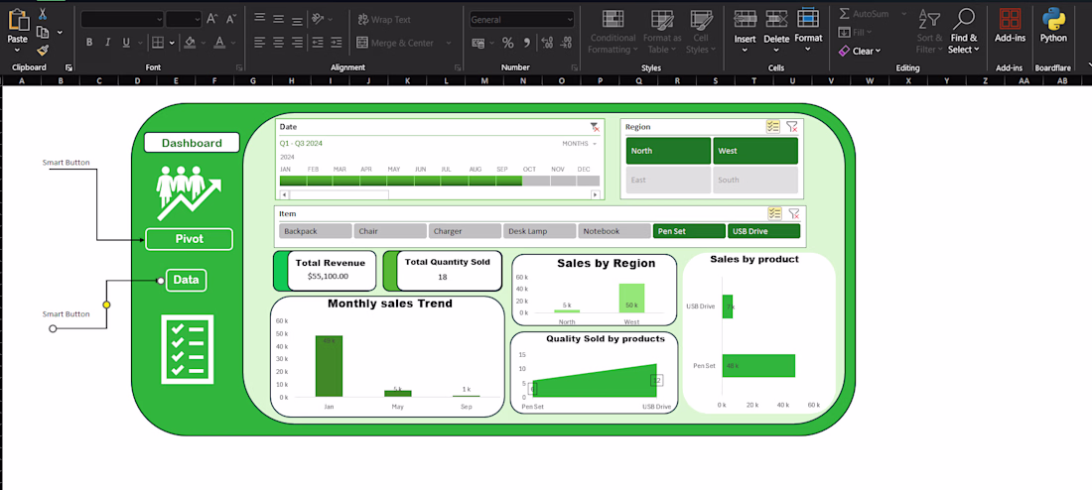Open the MONTHS time-level dropdown
Viewport: 1092px width, 490px height.
pyautogui.click(x=580, y=144)
